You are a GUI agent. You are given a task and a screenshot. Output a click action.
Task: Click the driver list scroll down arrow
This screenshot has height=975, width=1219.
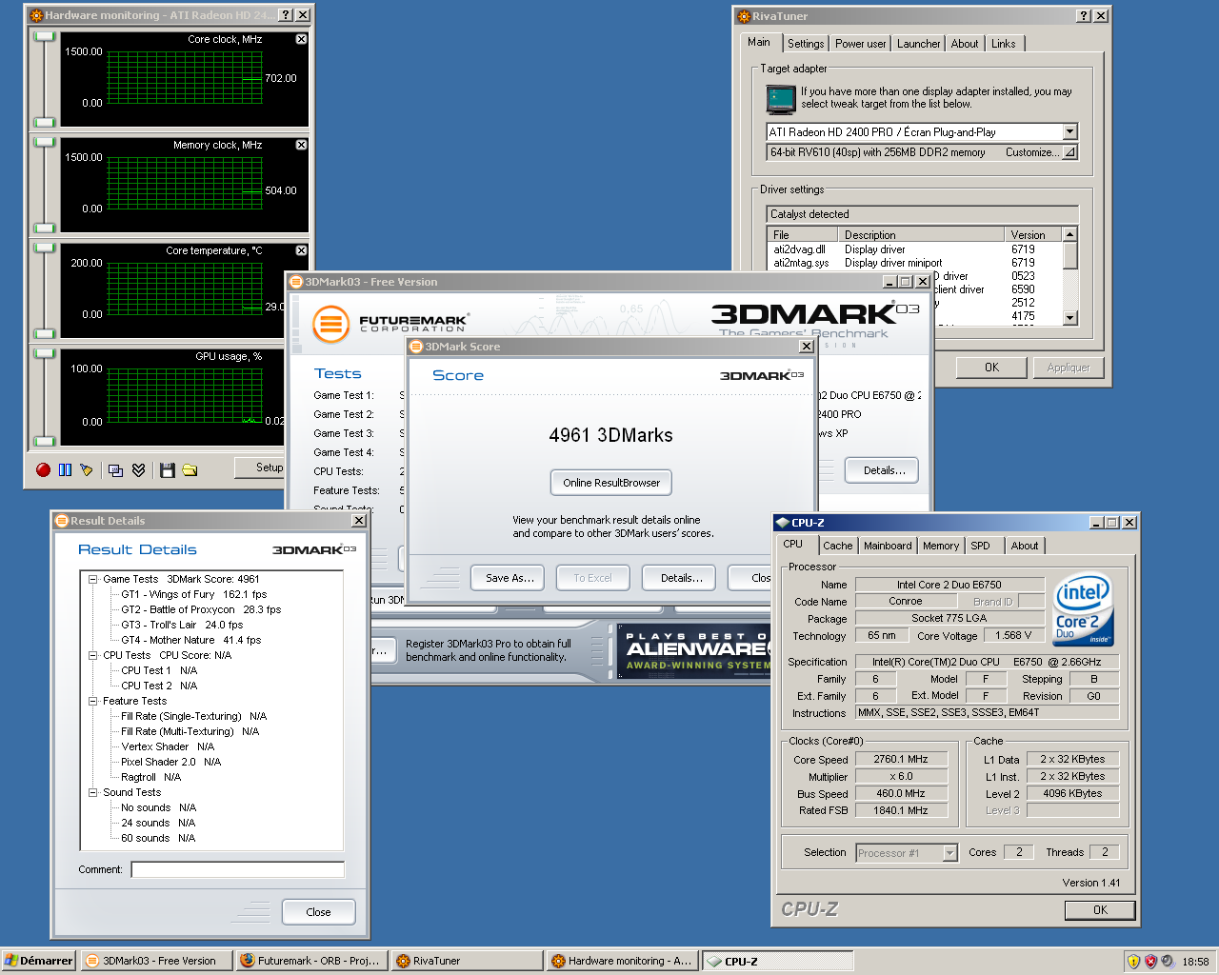pos(1070,318)
